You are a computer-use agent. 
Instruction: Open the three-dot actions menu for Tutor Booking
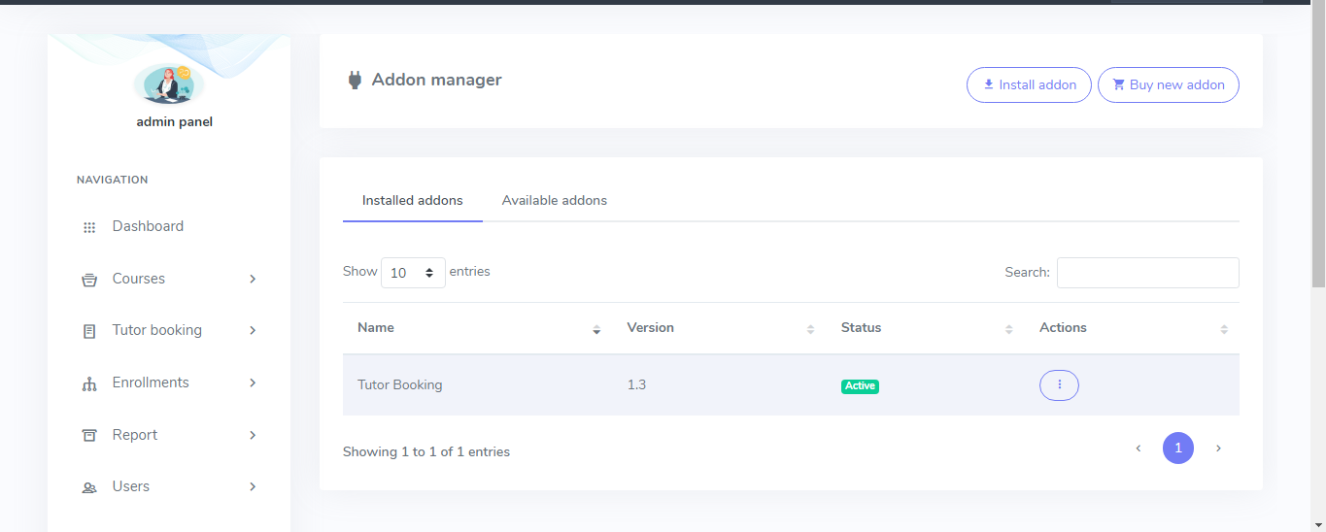click(1059, 385)
